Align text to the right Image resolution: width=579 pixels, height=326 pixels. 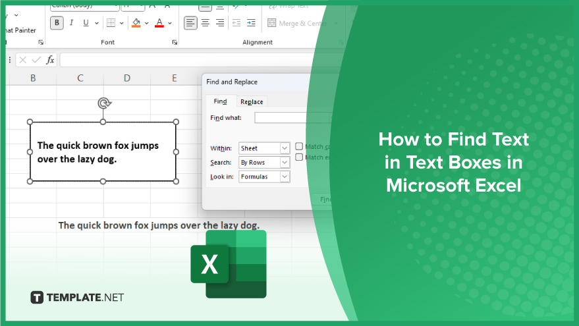220,23
